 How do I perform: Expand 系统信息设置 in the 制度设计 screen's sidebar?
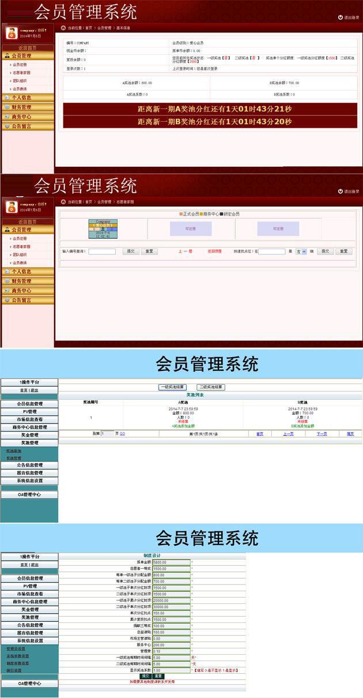[29, 640]
